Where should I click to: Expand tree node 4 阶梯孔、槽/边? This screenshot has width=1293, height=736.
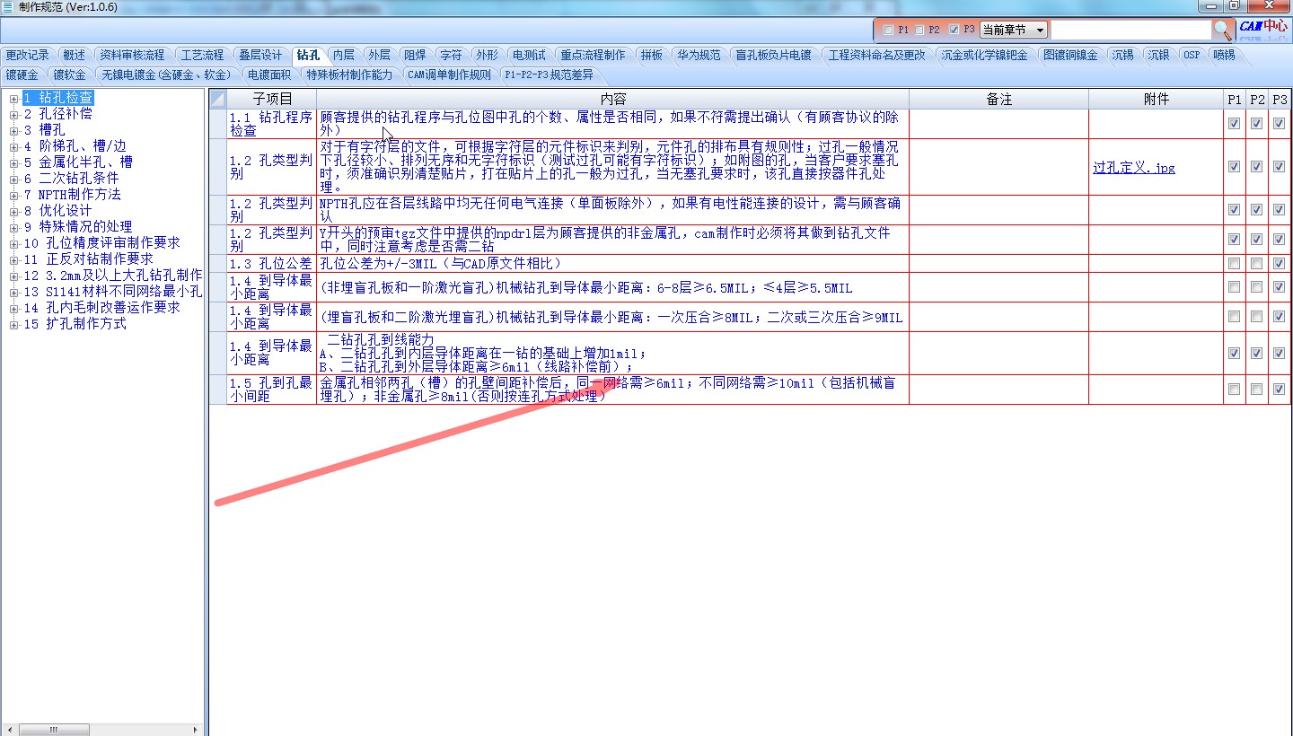[13, 146]
